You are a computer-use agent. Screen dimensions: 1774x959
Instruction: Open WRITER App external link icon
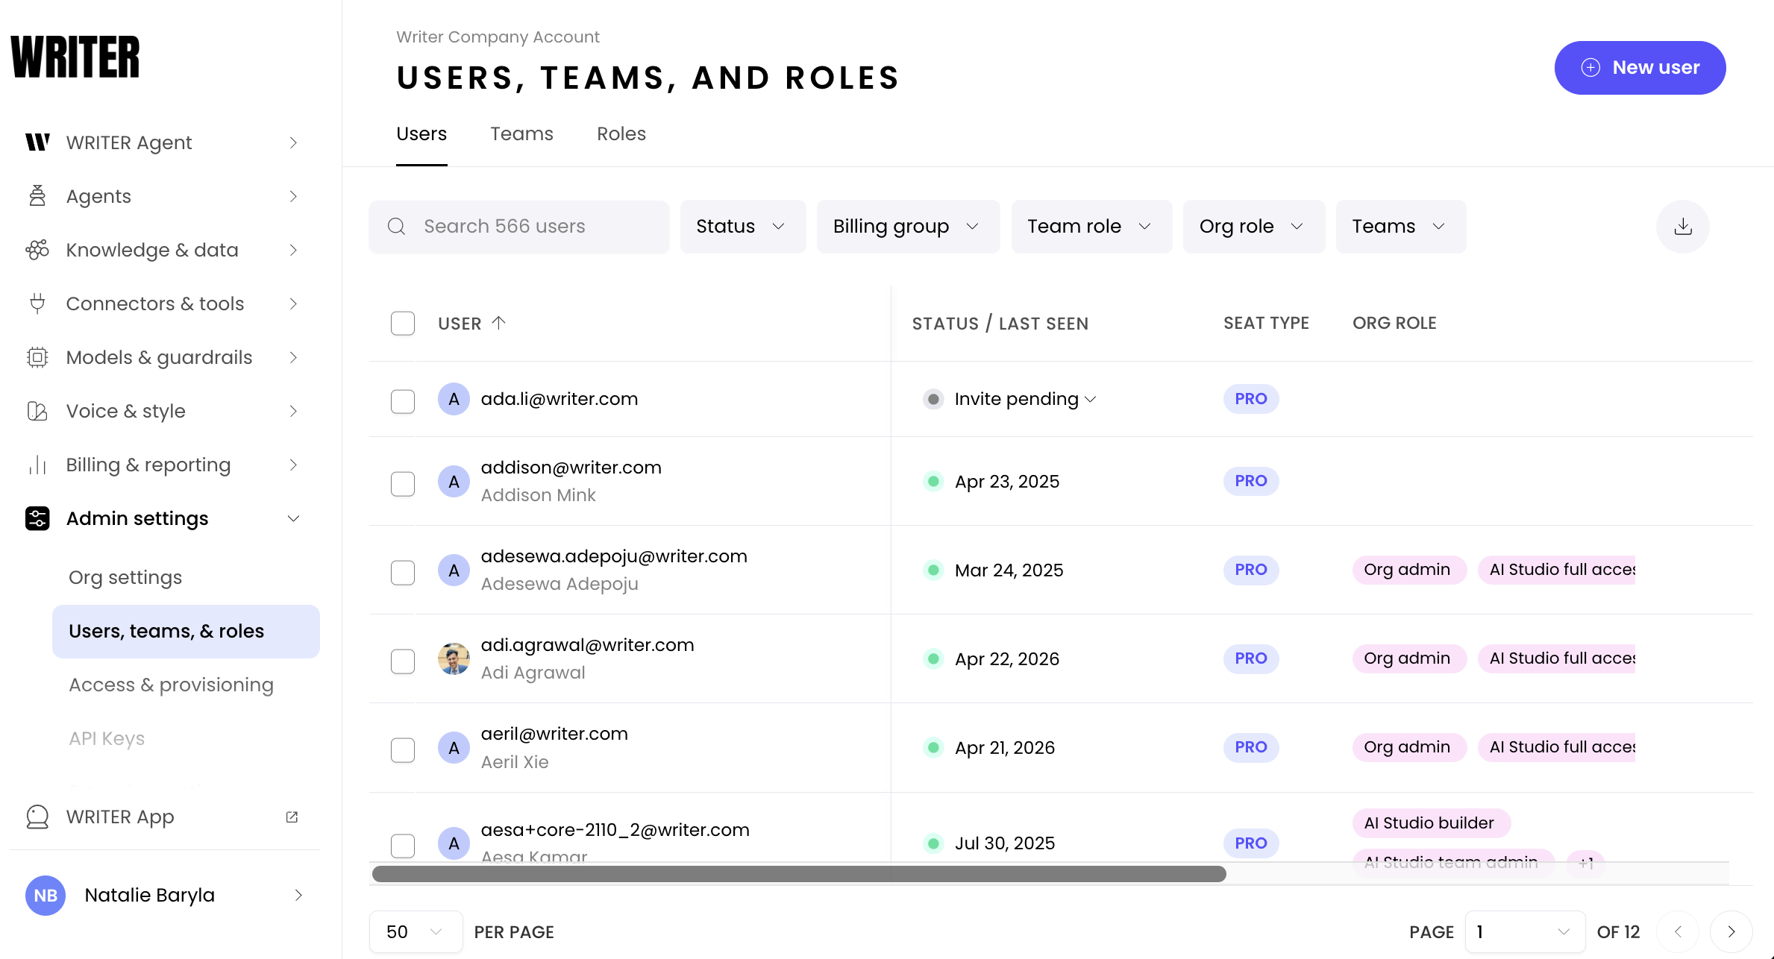point(292,817)
